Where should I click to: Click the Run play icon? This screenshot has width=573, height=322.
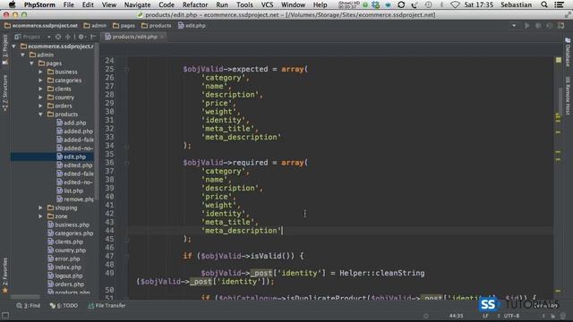[527, 26]
